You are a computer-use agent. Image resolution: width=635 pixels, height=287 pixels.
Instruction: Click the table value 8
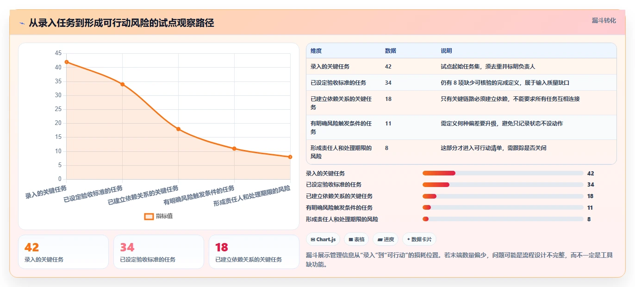(x=386, y=148)
